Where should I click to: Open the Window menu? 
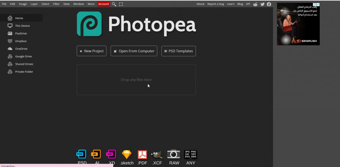[78, 4]
